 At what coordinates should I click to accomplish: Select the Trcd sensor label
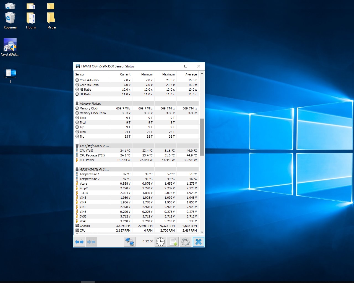point(83,122)
